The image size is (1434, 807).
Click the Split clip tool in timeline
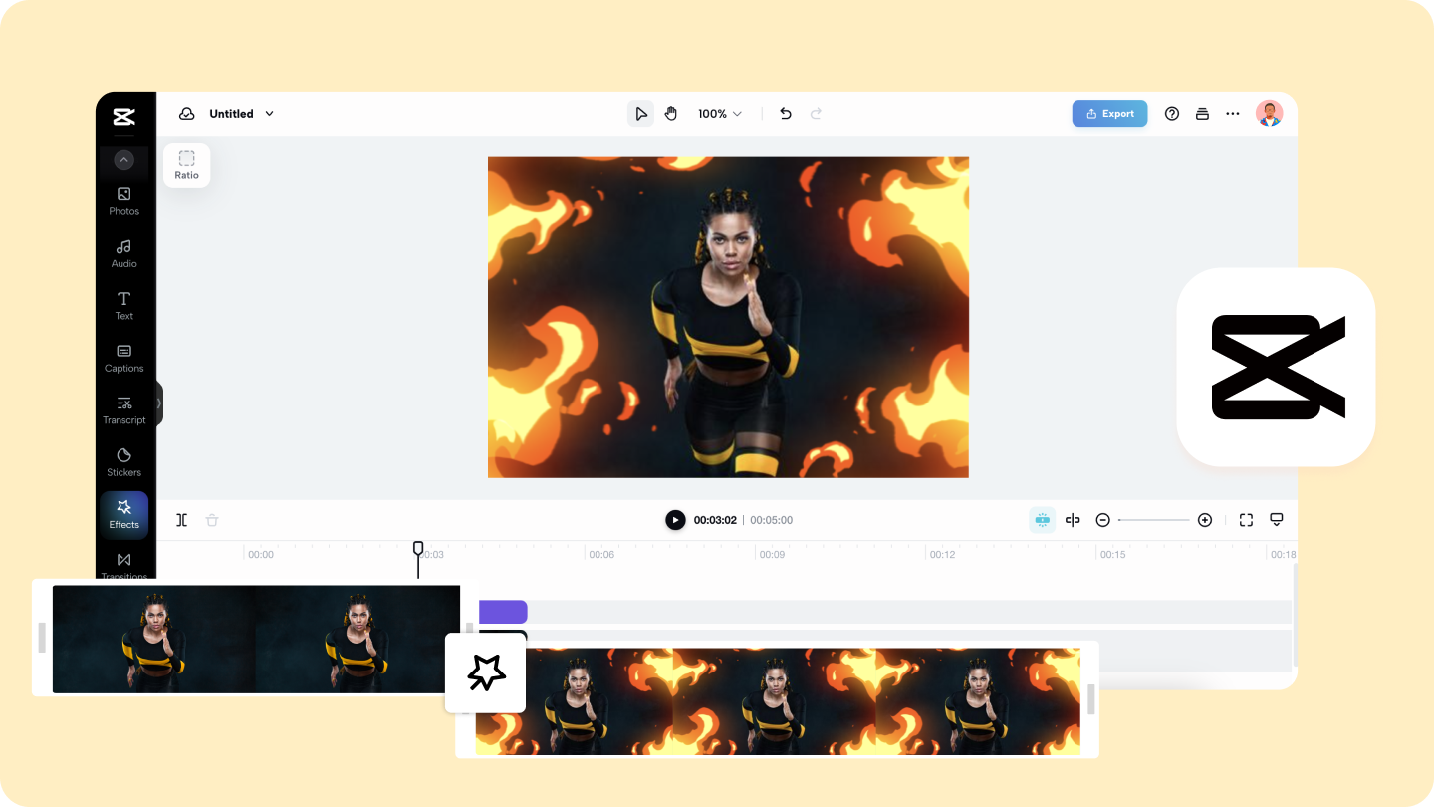tap(181, 520)
